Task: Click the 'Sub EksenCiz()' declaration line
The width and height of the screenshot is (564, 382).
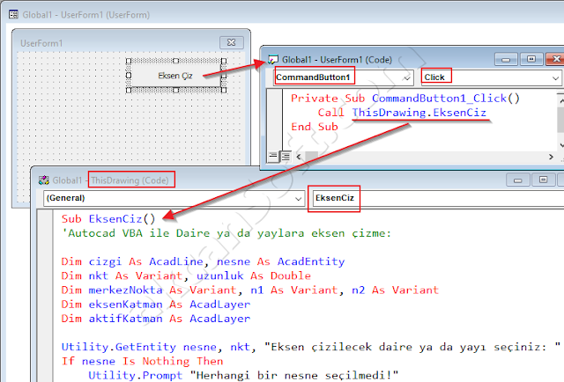Action: (x=108, y=219)
